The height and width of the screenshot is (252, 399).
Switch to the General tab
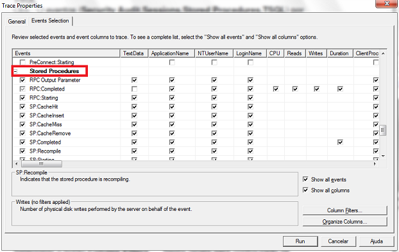pyautogui.click(x=17, y=21)
